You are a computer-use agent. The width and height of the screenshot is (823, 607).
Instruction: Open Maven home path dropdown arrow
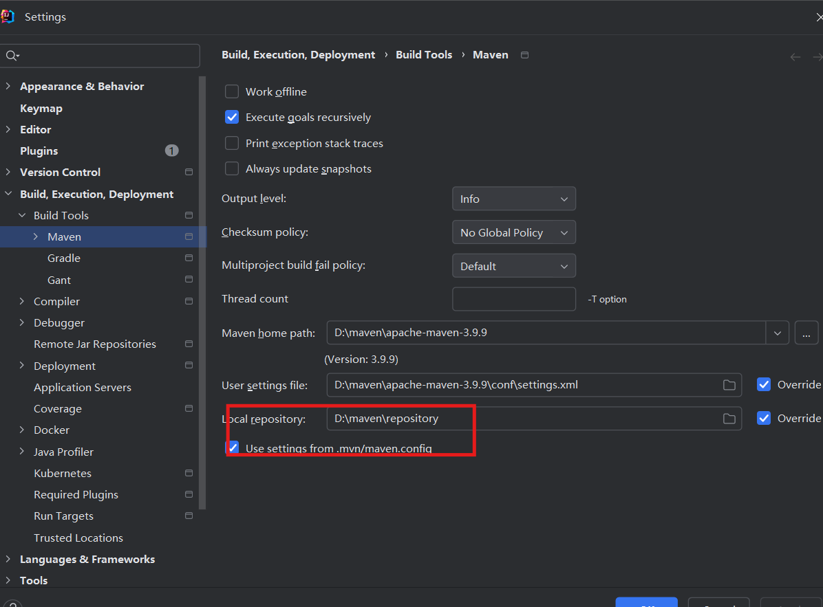point(778,333)
